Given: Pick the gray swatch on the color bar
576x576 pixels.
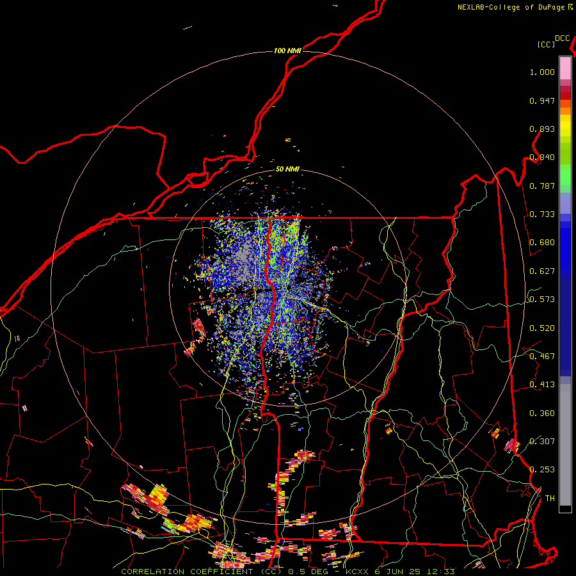Looking at the screenshot, I should click(x=565, y=445).
